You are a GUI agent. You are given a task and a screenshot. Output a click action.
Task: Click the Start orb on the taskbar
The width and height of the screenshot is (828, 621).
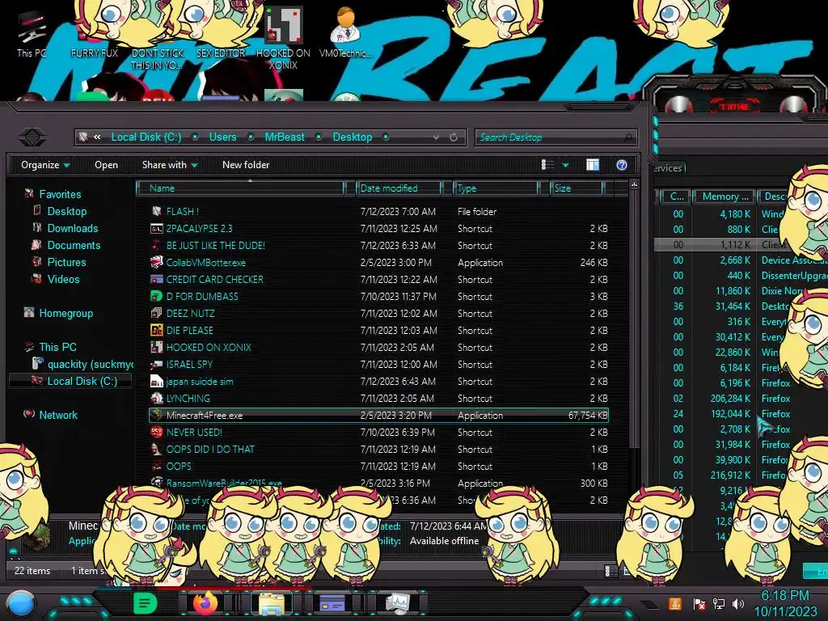(21, 603)
